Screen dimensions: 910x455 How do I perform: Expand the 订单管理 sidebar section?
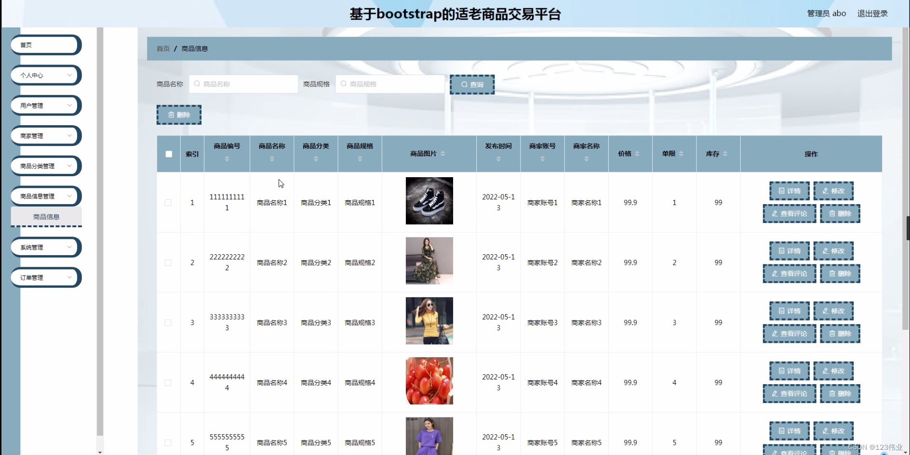point(45,277)
